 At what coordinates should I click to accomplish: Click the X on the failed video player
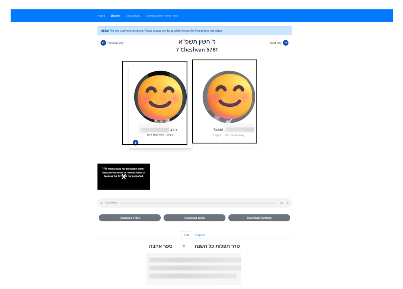[124, 176]
